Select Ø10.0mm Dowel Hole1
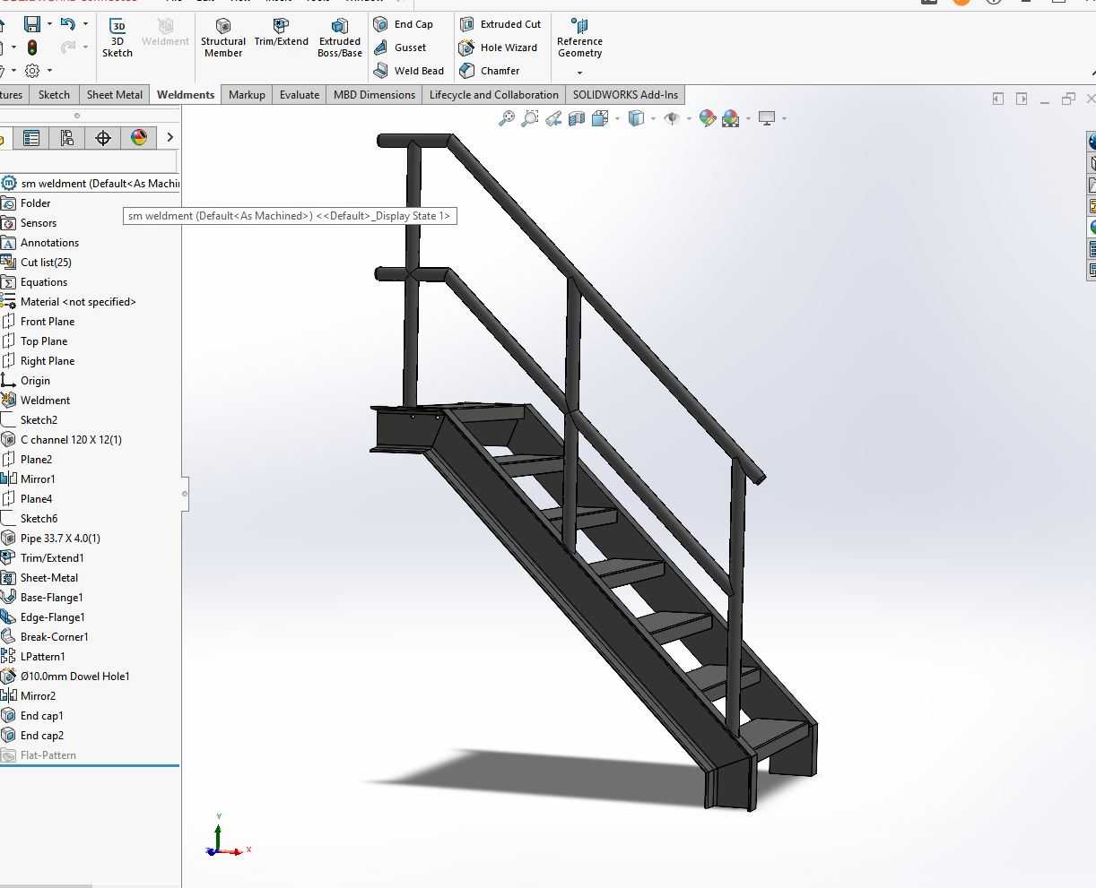 pos(75,677)
